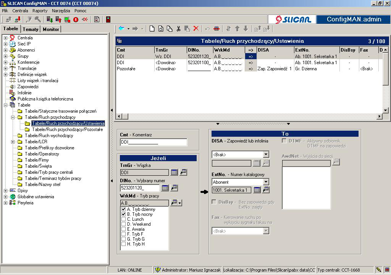The height and width of the screenshot is (275, 391).
Task: Click the scissors cut icon
Action: 178,29
